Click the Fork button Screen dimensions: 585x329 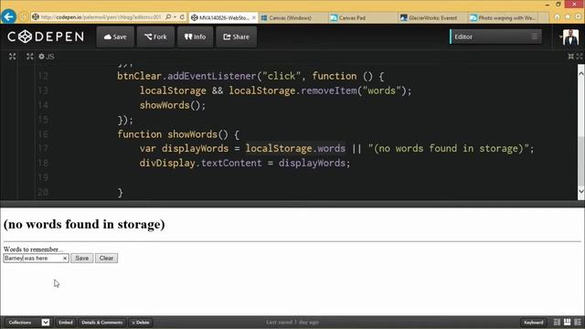tap(155, 37)
